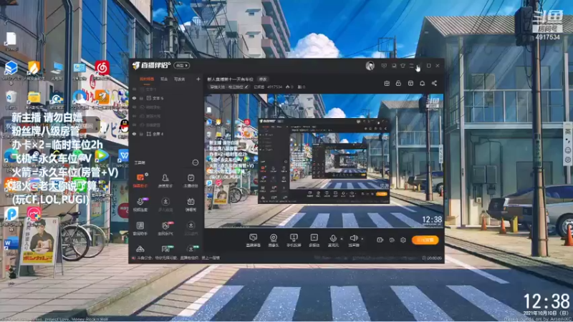Hide the 文本5 source with its eye
The width and height of the screenshot is (573, 322).
pyautogui.click(x=135, y=98)
